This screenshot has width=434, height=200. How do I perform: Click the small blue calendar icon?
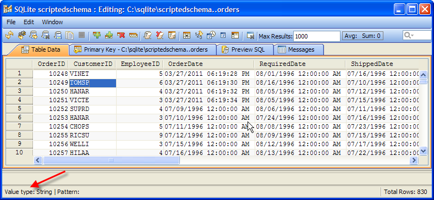[223, 35]
